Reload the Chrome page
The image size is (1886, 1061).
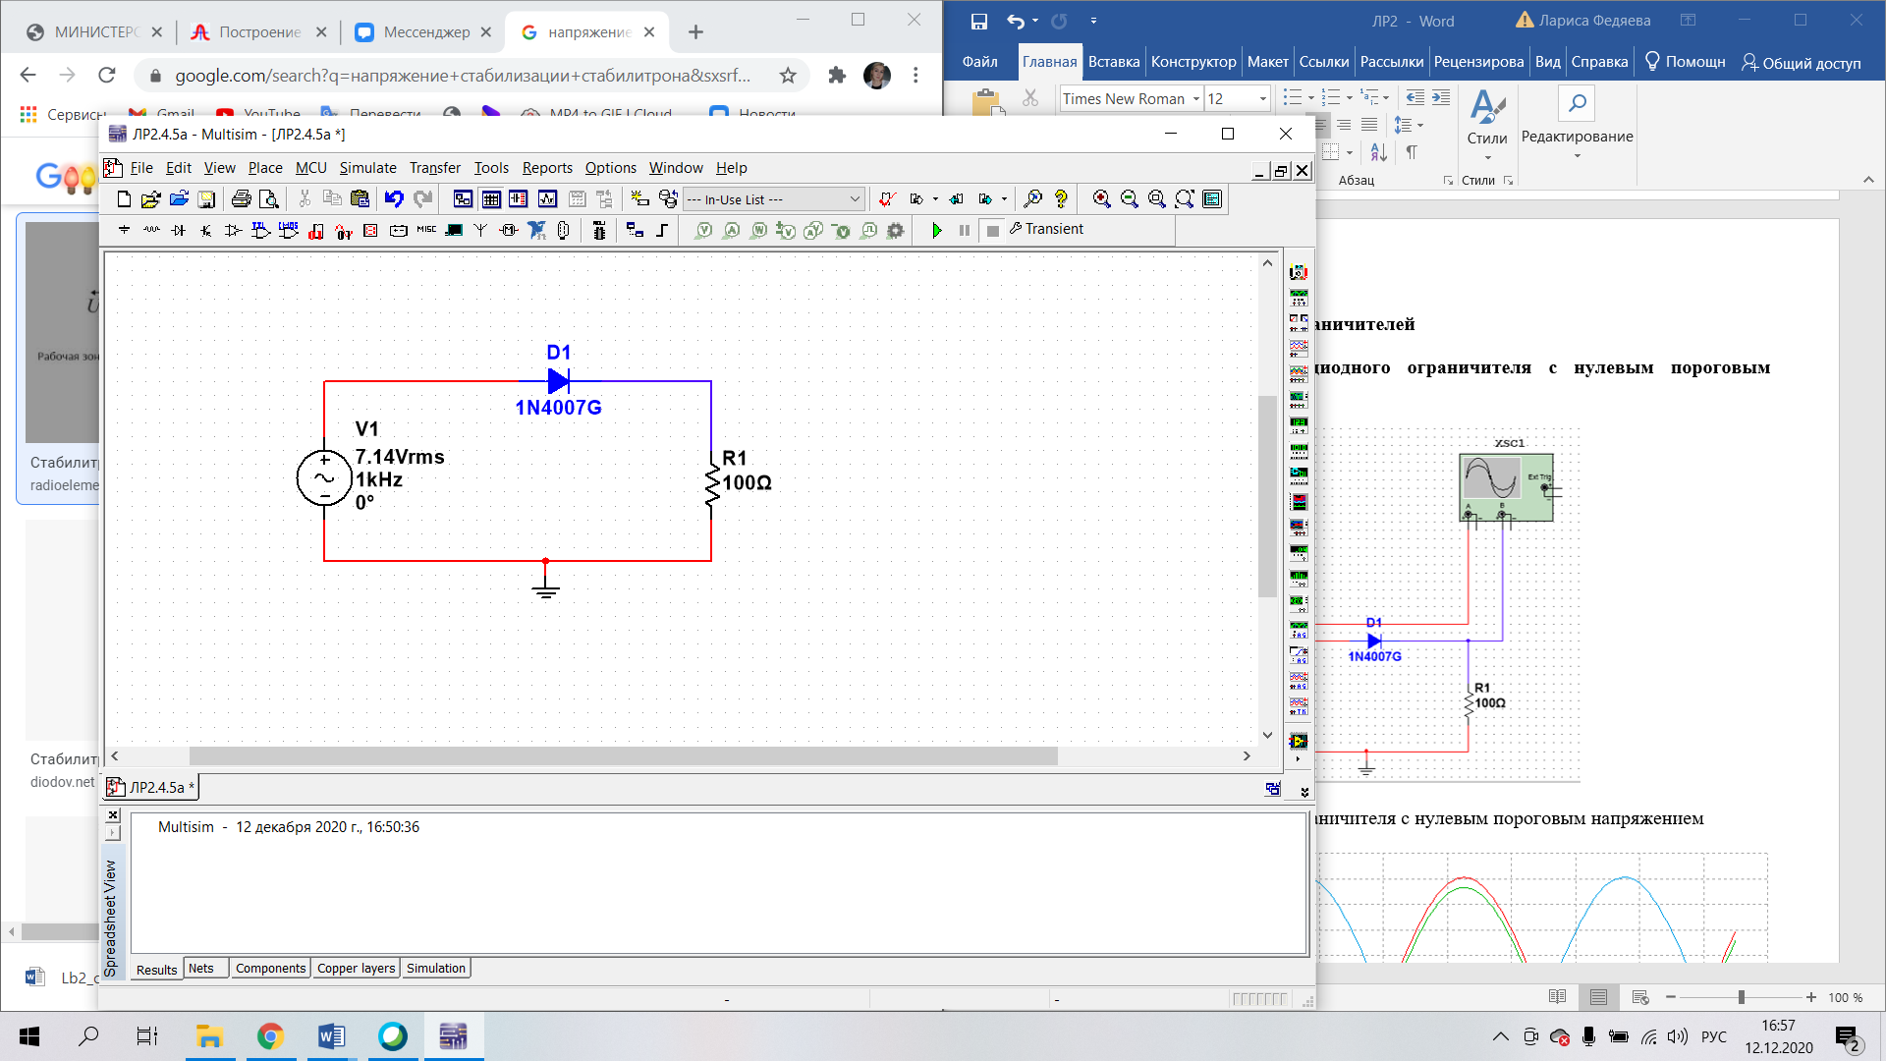[107, 76]
